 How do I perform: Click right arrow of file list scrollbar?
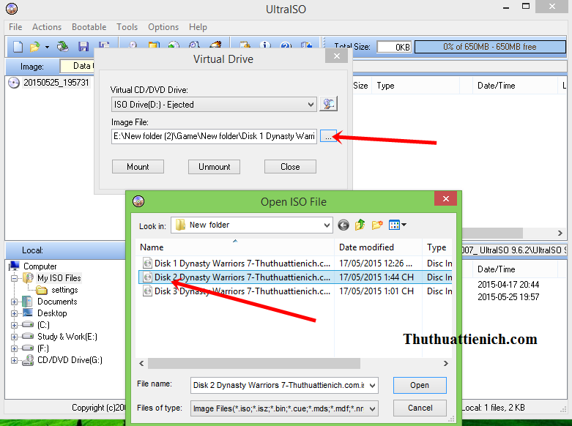445,363
